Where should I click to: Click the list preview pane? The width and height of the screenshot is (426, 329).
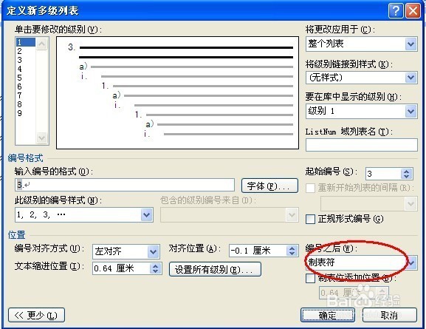point(177,93)
